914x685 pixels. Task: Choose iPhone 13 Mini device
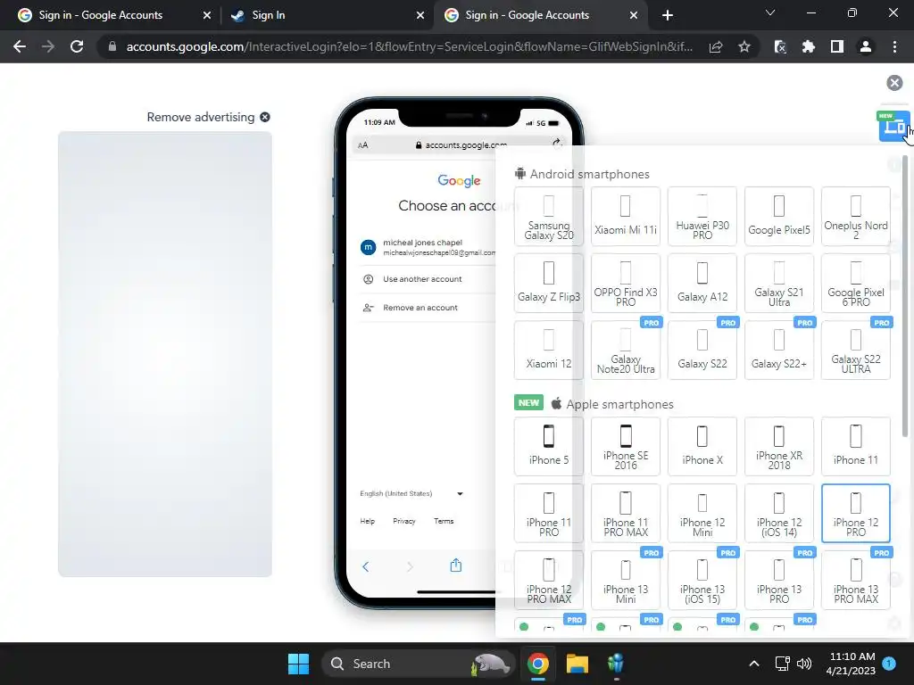(626, 580)
